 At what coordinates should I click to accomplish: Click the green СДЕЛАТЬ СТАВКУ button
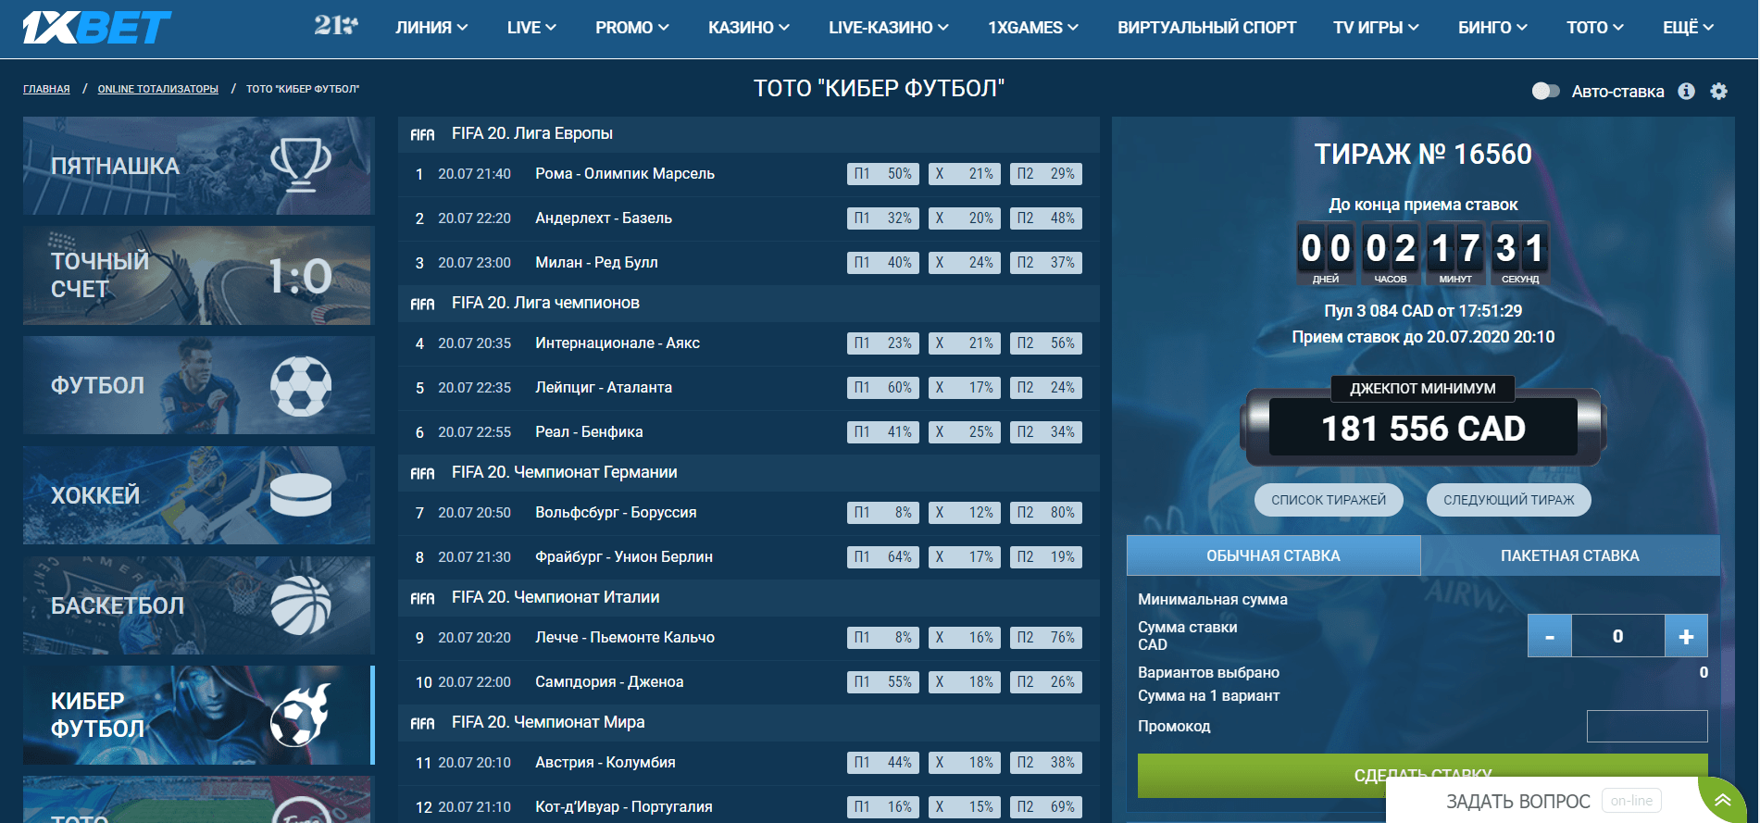tap(1423, 775)
